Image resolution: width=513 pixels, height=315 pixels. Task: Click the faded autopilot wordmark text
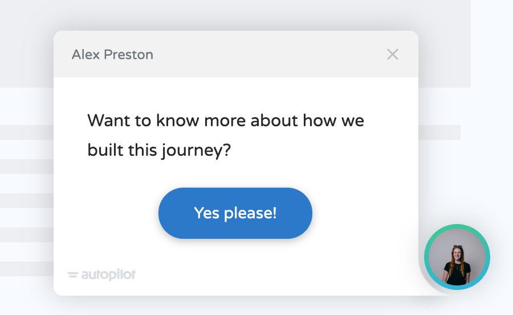click(x=108, y=275)
